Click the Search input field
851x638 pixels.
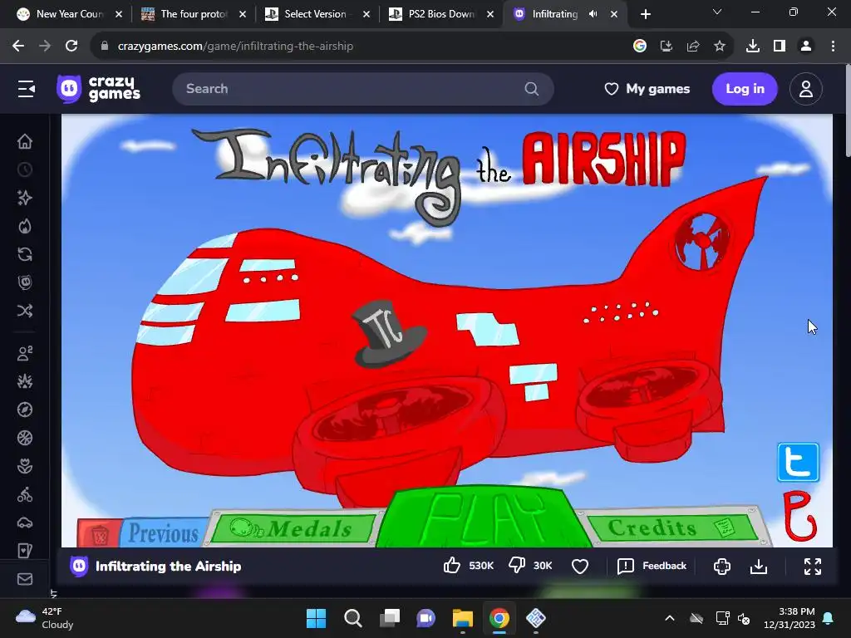(x=362, y=88)
